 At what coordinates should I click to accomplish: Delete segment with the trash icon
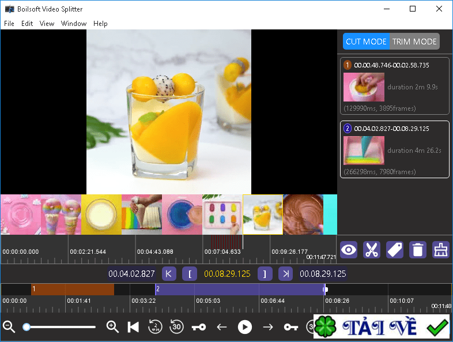[417, 250]
